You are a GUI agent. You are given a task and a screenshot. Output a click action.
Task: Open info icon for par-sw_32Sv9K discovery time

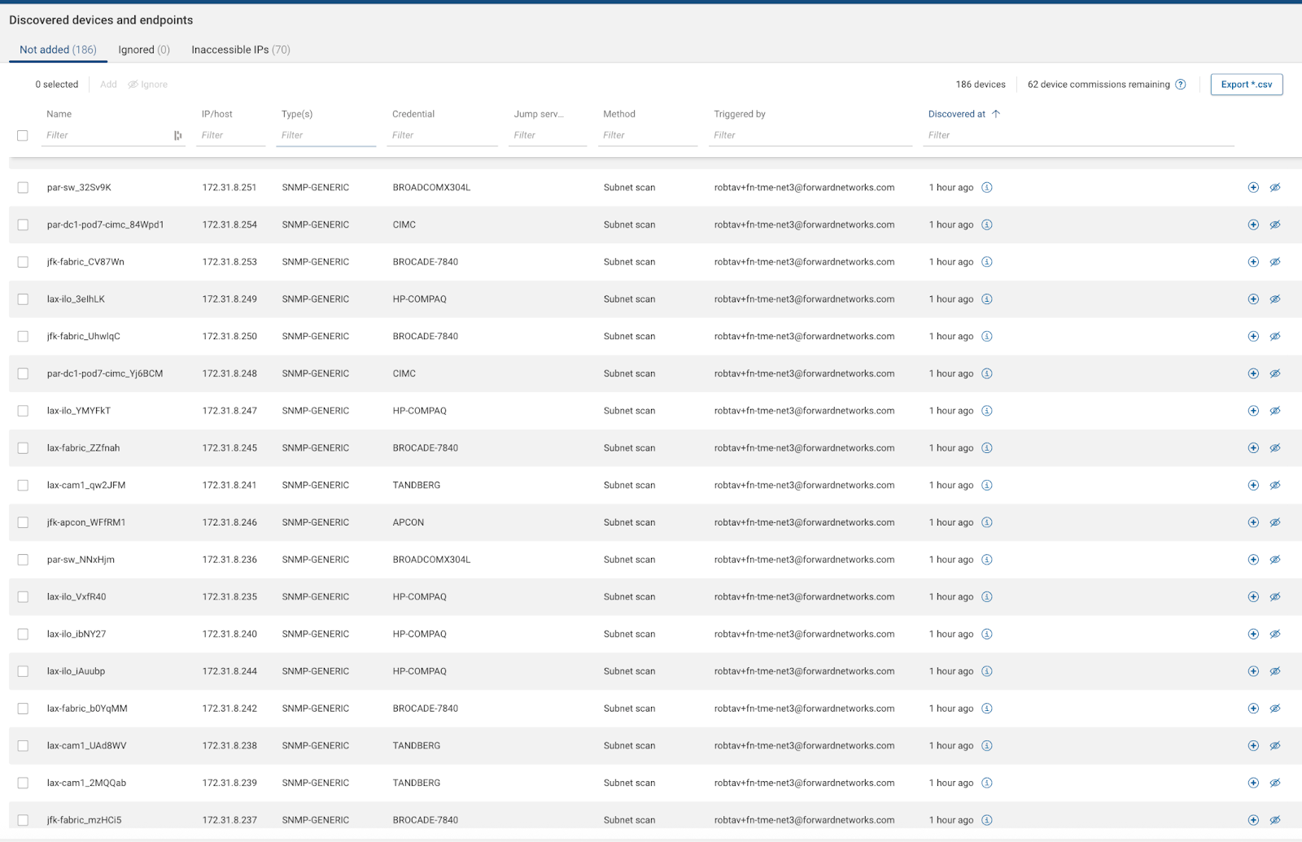(x=987, y=187)
